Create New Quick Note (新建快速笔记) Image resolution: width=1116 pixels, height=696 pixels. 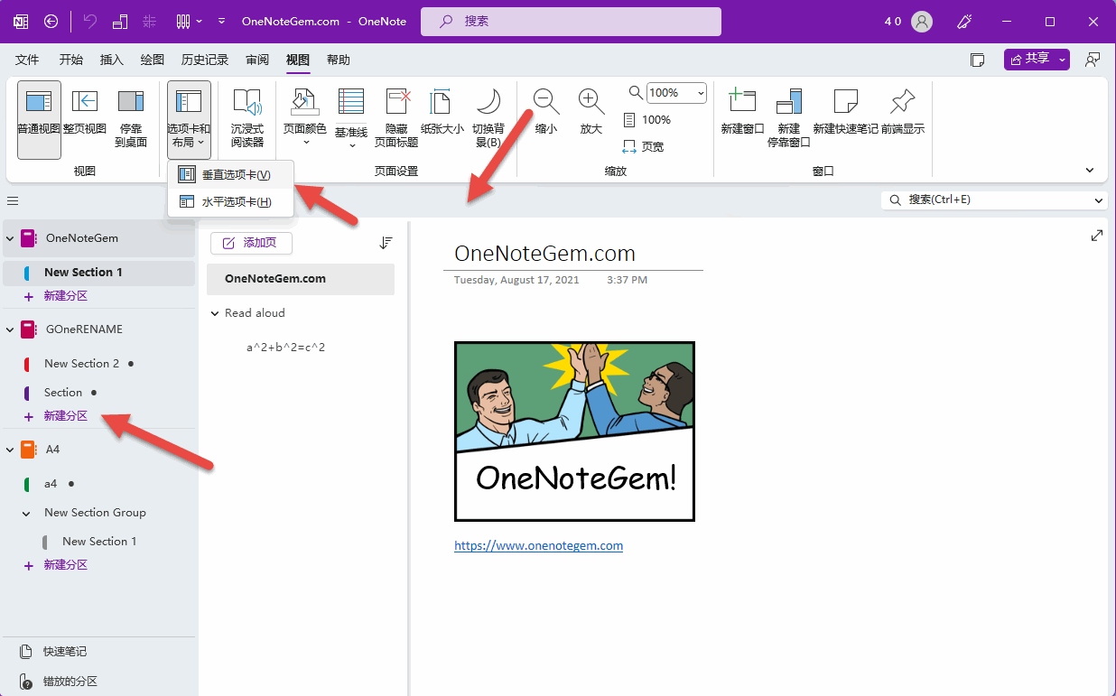[845, 114]
